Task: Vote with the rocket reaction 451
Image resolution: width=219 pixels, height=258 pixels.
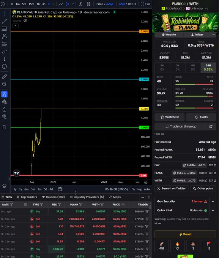Action: point(162,246)
